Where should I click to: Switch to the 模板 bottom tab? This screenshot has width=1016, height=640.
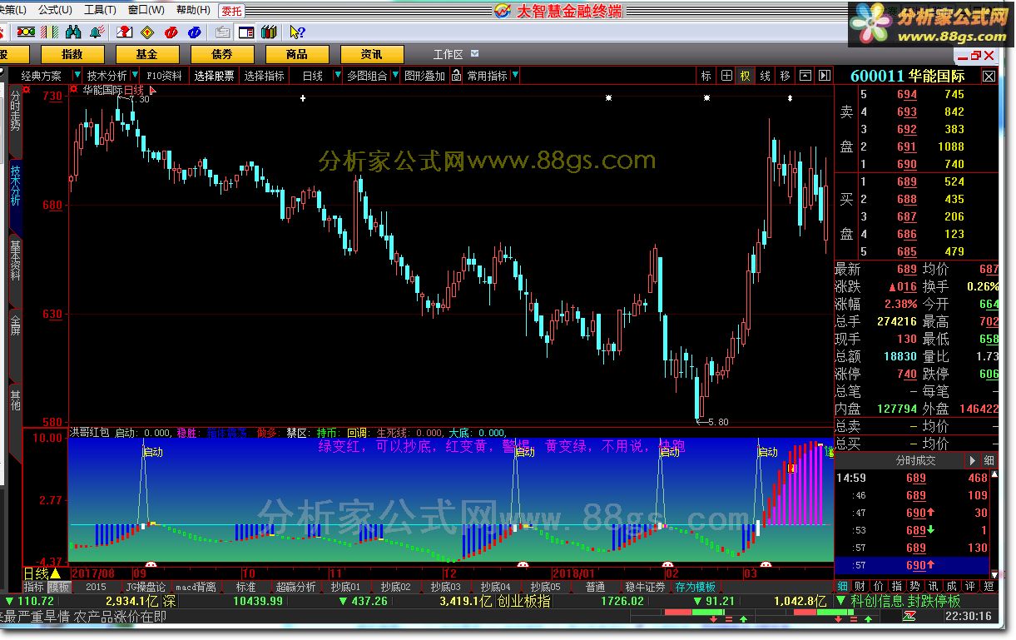click(58, 587)
